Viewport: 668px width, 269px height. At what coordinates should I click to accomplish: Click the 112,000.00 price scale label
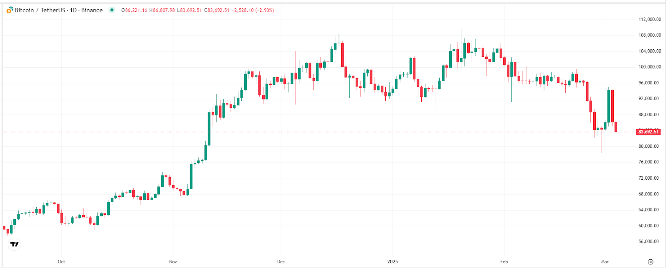pos(650,19)
